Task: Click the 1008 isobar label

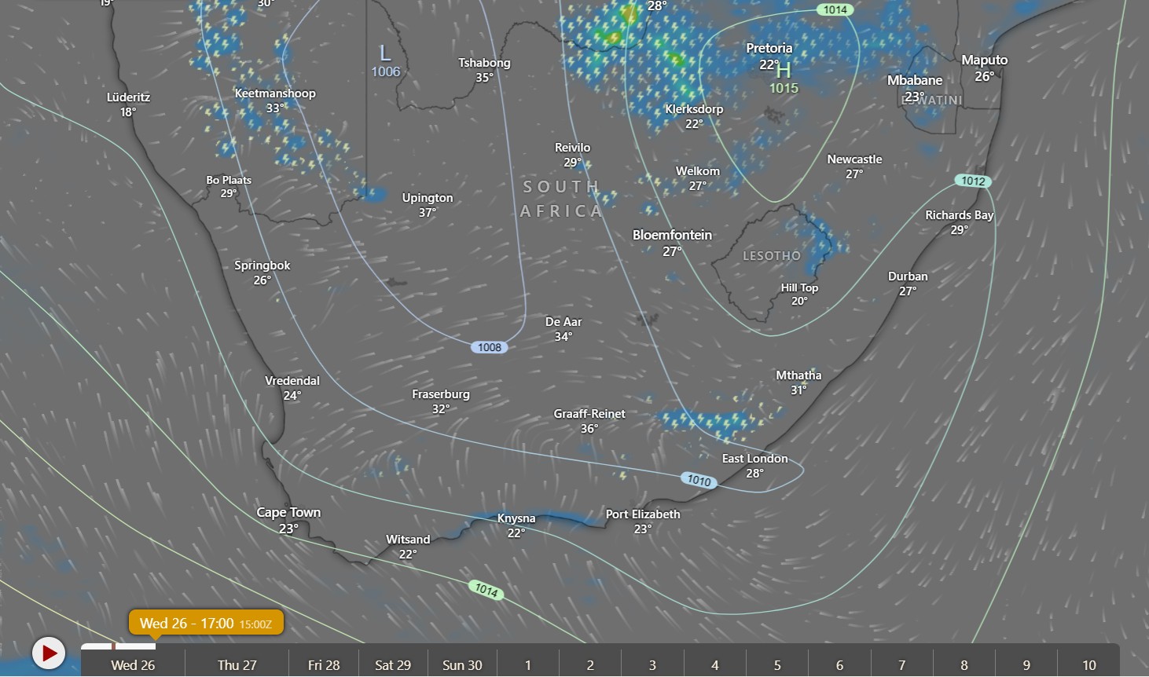Action: point(489,347)
